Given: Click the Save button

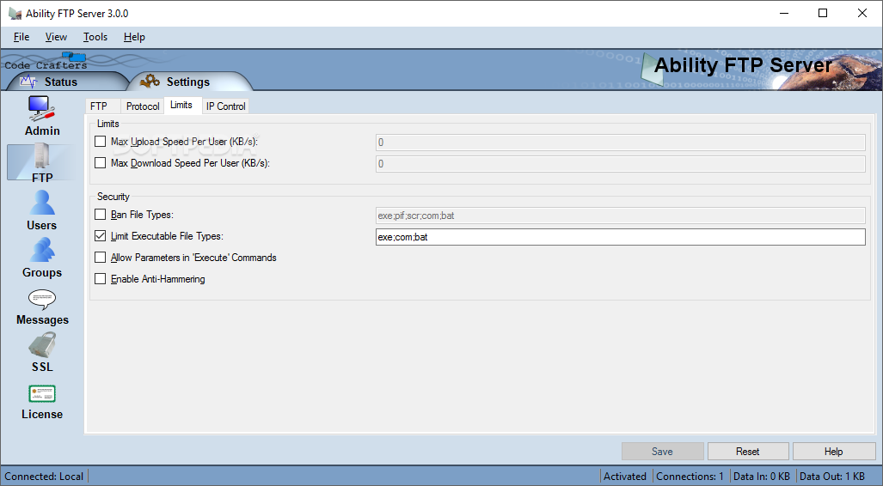Looking at the screenshot, I should pos(662,451).
